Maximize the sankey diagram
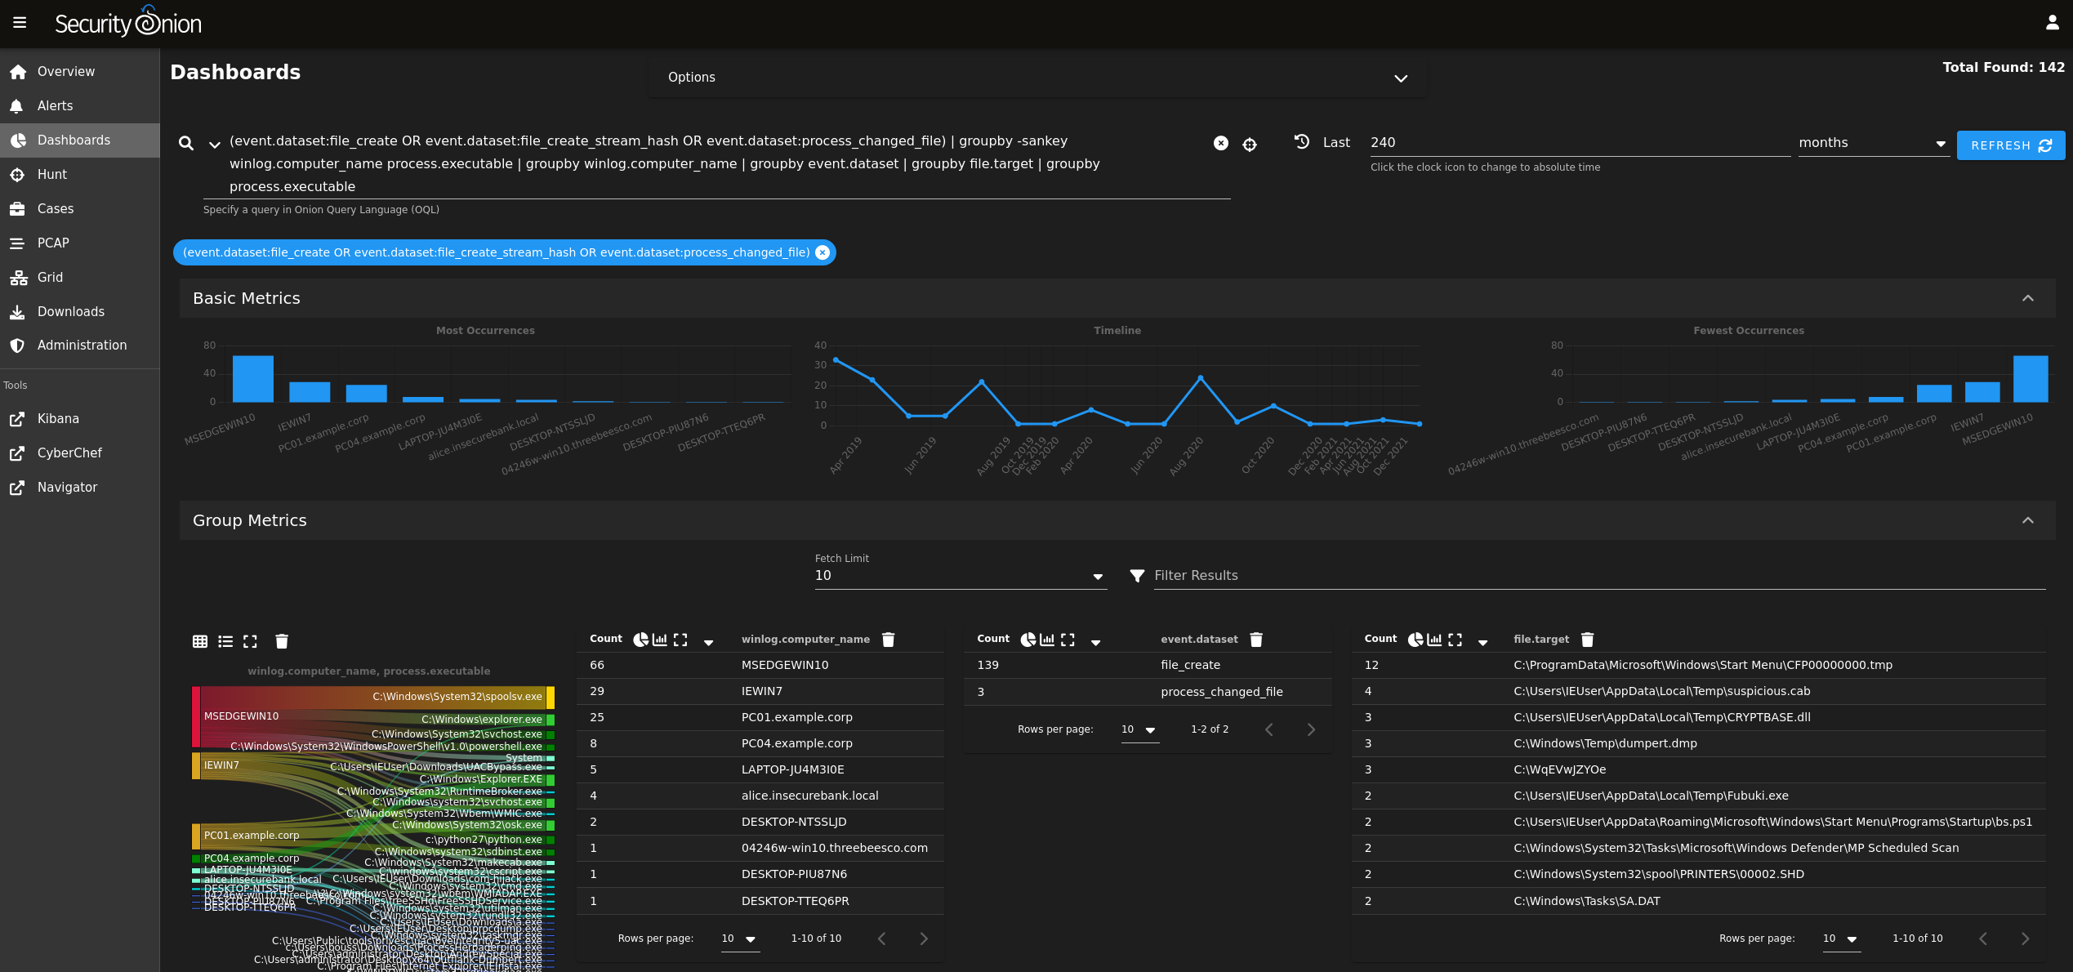Screen dimensions: 2073x972 250,641
